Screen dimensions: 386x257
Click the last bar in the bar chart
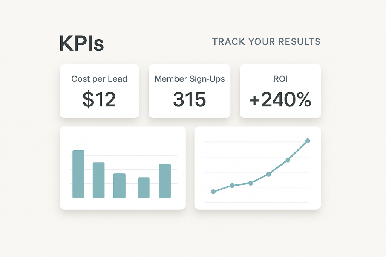[x=165, y=181]
